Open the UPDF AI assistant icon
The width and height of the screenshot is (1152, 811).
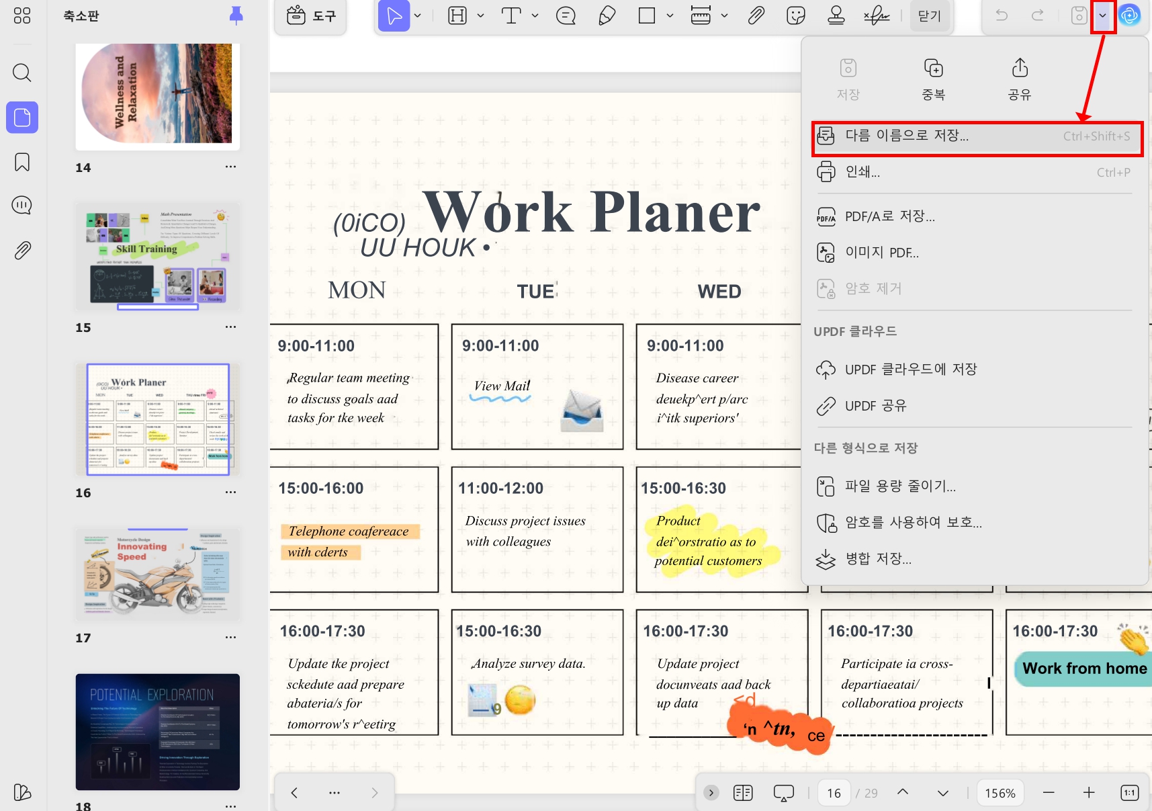pyautogui.click(x=1130, y=15)
